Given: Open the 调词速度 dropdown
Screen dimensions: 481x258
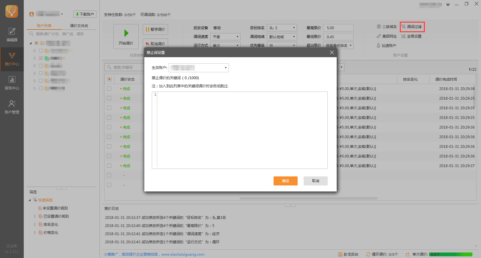Looking at the screenshot, I should 225,37.
